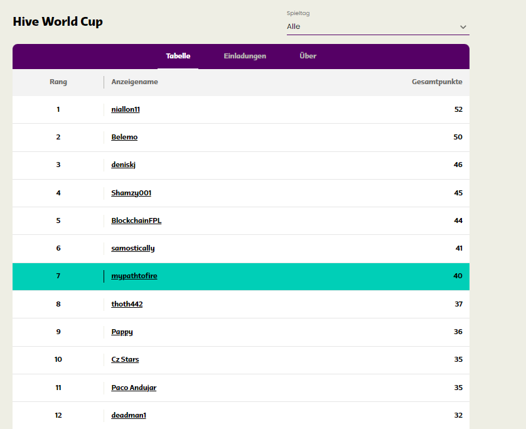Image resolution: width=526 pixels, height=429 pixels.
Task: Open the Spieltag 'Alle' combo box
Action: click(378, 27)
